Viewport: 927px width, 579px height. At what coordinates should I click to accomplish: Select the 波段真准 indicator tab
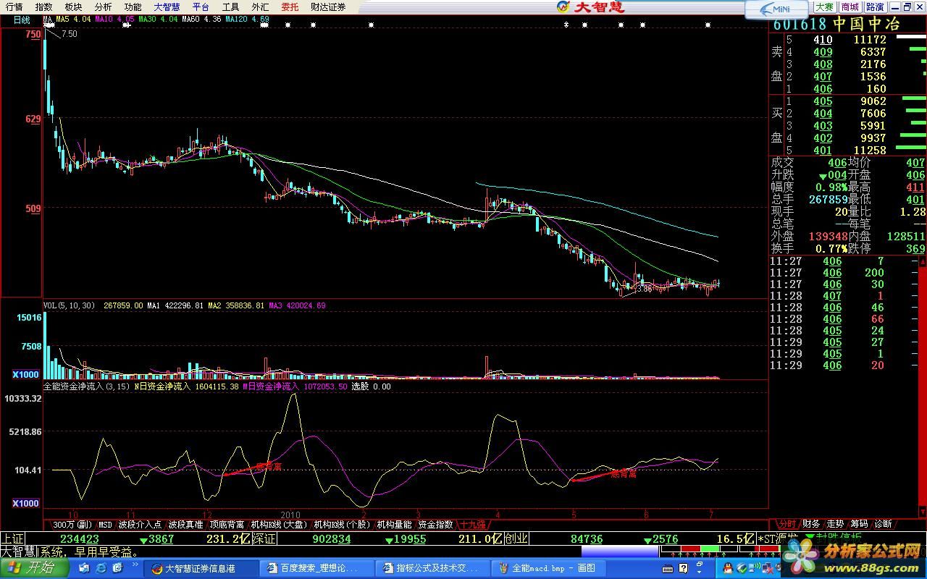coord(185,524)
